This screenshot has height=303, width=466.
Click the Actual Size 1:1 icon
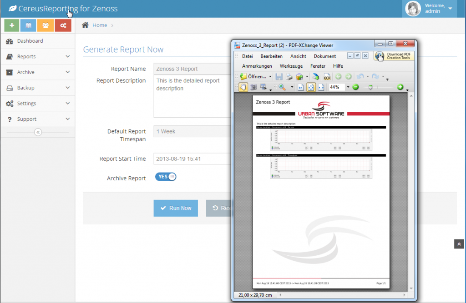(301, 87)
